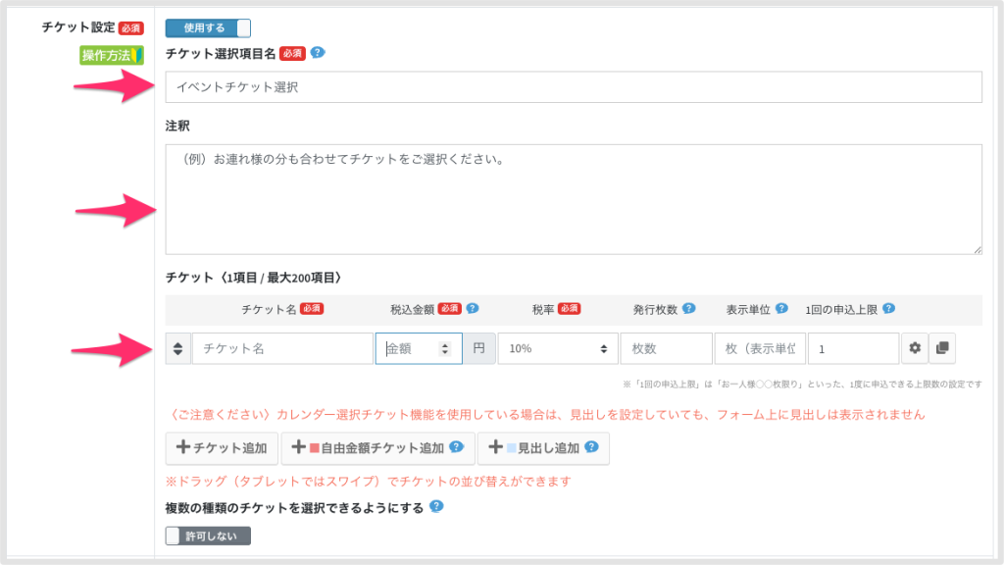This screenshot has height=565, width=1004.
Task: Show help for 見出し追加
Action: (x=591, y=447)
